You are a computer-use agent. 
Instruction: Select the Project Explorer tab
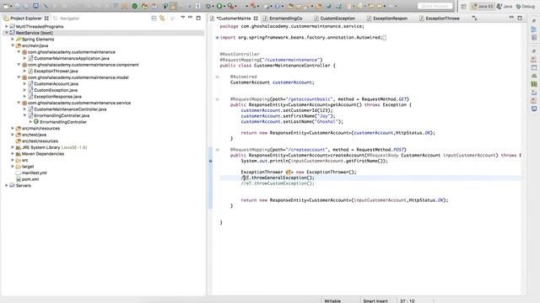(26, 19)
